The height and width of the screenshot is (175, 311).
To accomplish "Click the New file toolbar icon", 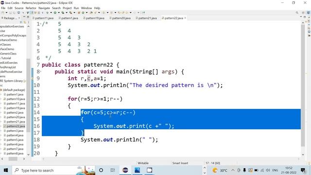I will pyautogui.click(x=3, y=13).
